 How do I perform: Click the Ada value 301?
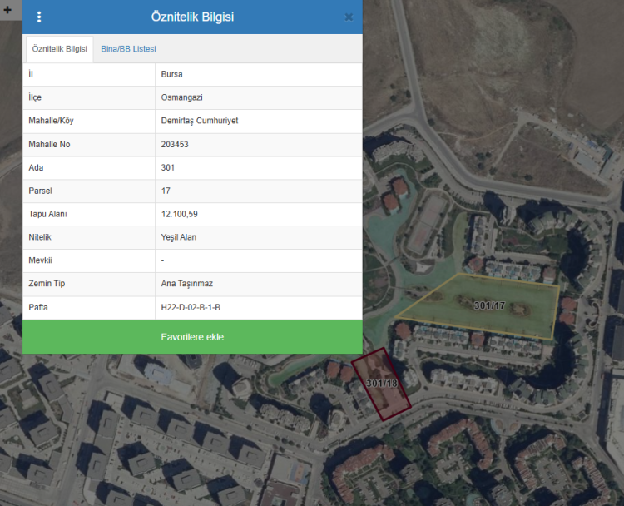tap(168, 167)
